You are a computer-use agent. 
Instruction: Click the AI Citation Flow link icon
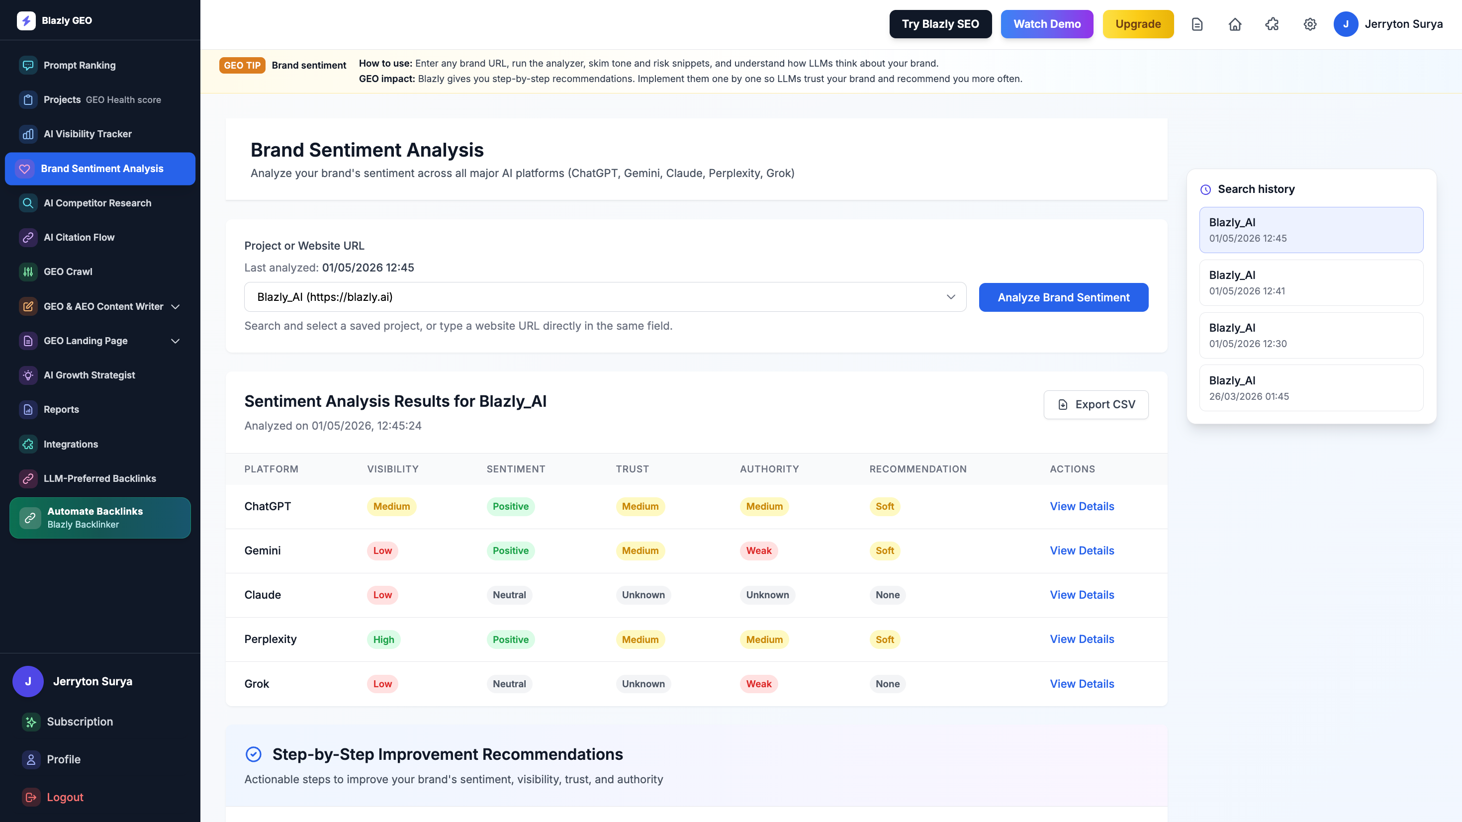(x=28, y=237)
